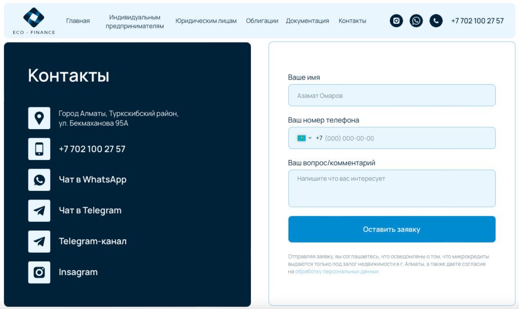Open Instagram via header icon
The height and width of the screenshot is (309, 519).
pyautogui.click(x=396, y=21)
